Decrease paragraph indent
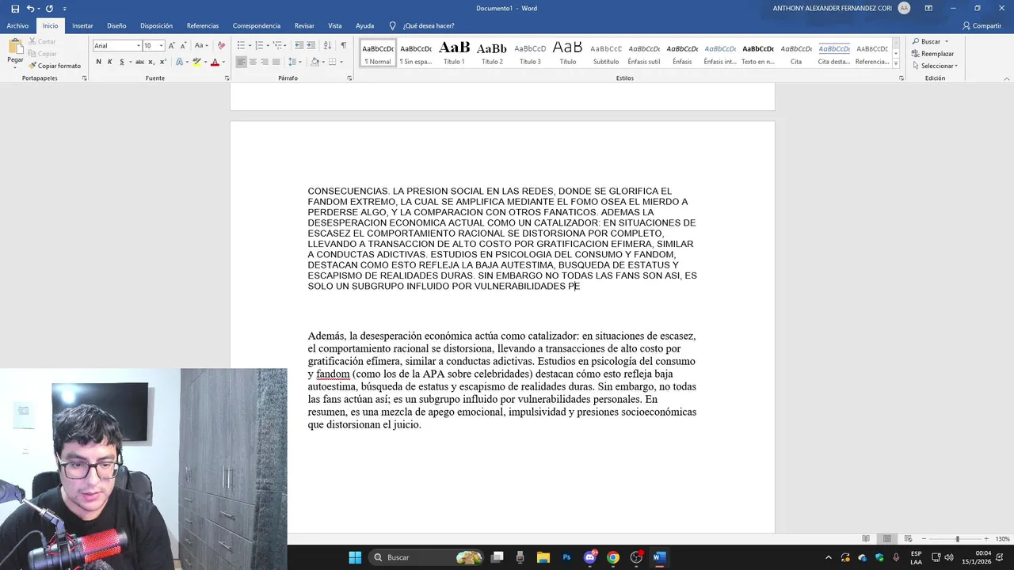 pyautogui.click(x=299, y=45)
